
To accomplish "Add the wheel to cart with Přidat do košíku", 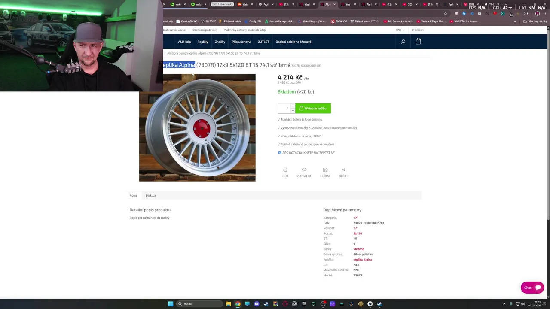I will 313,108.
